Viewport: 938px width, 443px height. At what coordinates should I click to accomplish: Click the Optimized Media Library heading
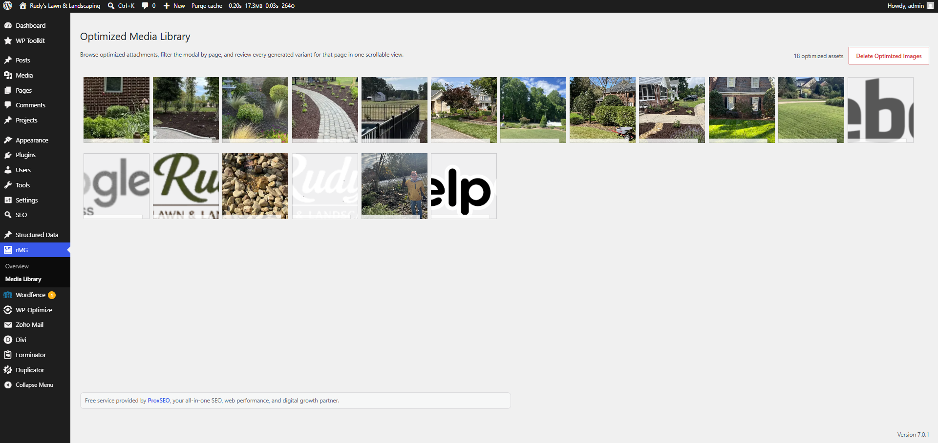[x=135, y=37]
